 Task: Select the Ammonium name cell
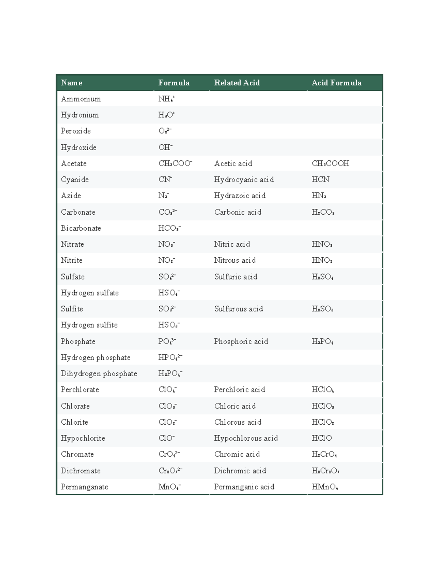pyautogui.click(x=81, y=99)
